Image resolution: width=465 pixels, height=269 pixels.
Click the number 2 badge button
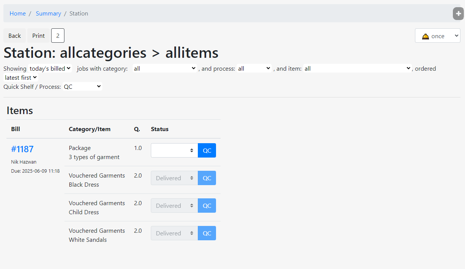[58, 36]
